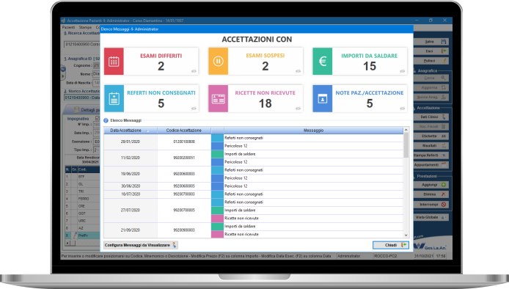This screenshot has width=509, height=289.
Task: Click Administrator in the status bar
Action: pyautogui.click(x=349, y=256)
